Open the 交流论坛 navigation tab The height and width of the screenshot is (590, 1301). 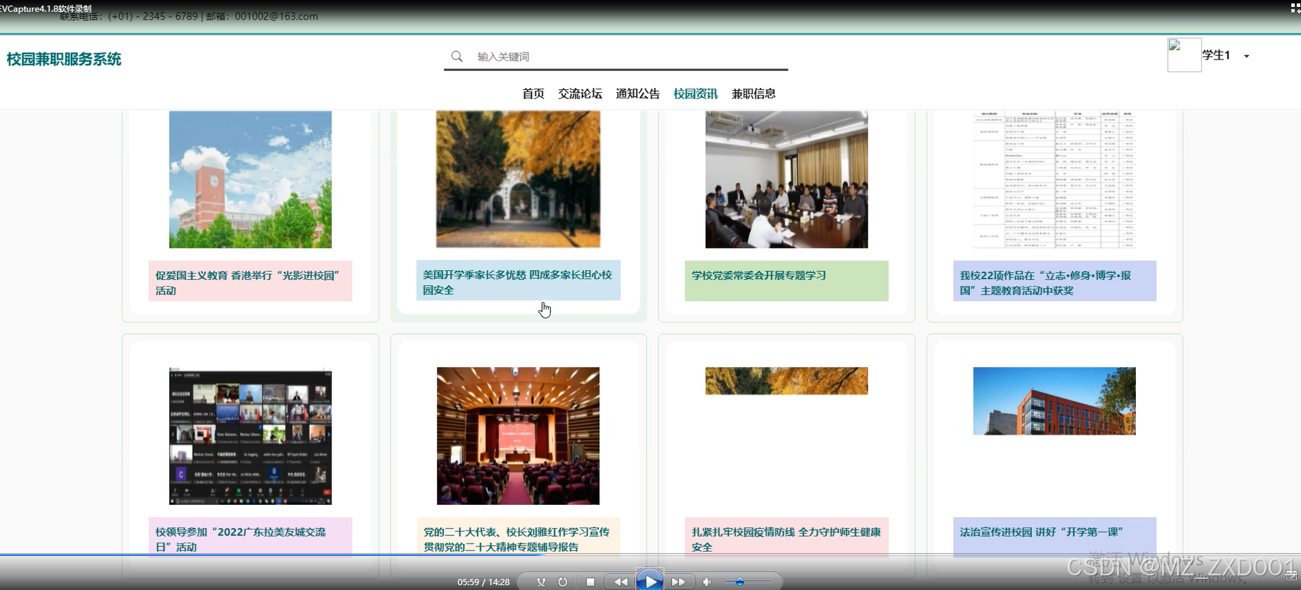pos(580,93)
